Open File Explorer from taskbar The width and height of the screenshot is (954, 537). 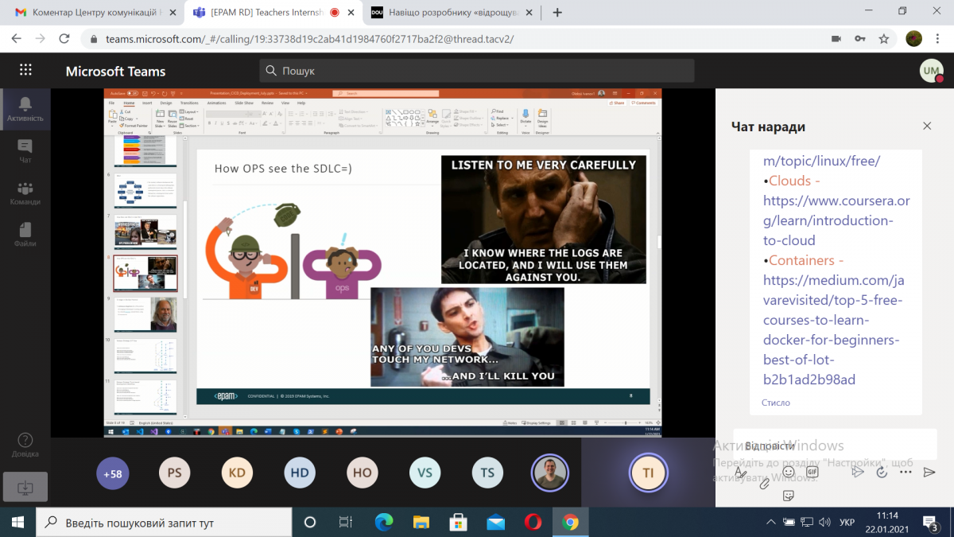pyautogui.click(x=421, y=522)
